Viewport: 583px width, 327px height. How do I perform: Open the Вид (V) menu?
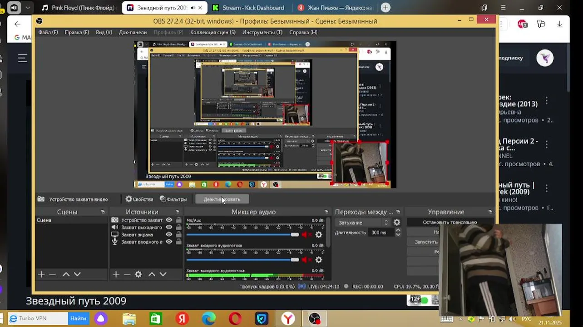(104, 32)
